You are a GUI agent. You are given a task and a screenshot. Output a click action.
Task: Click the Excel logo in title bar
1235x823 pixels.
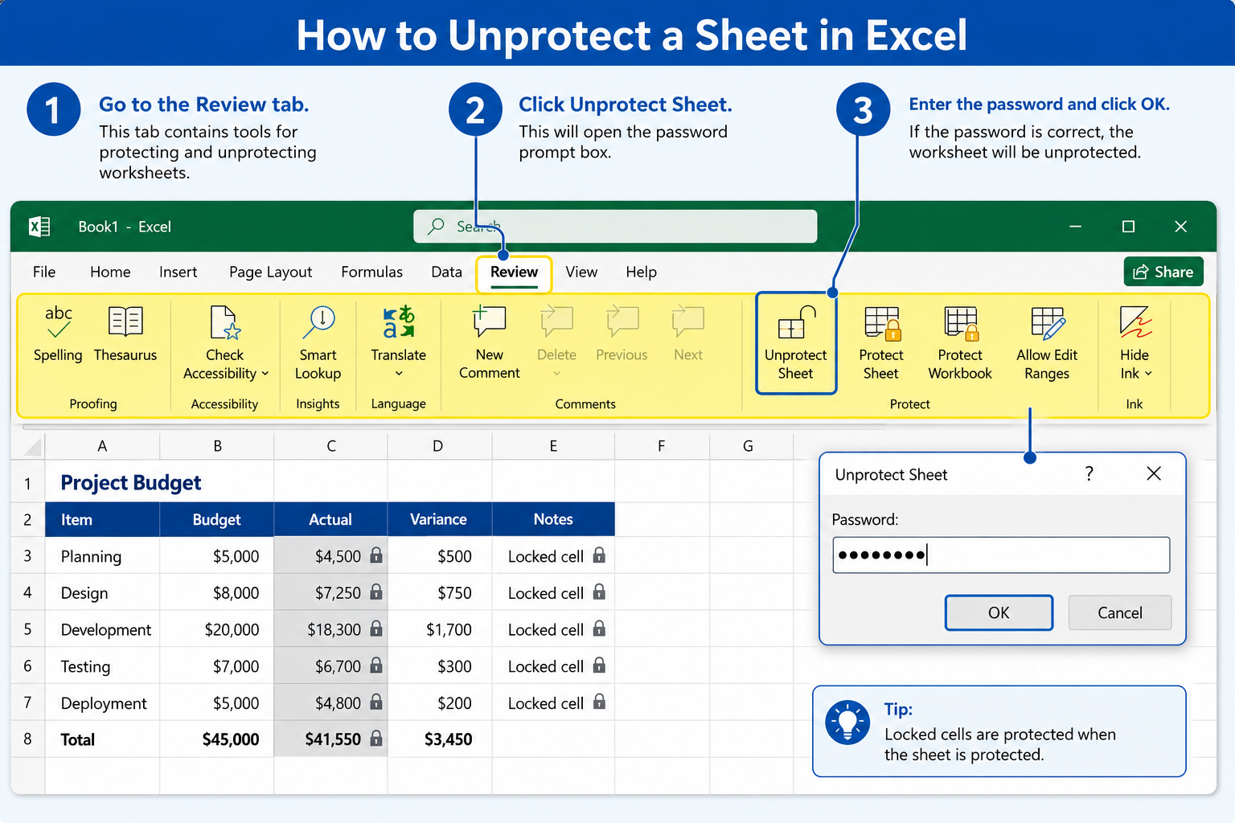pos(39,227)
